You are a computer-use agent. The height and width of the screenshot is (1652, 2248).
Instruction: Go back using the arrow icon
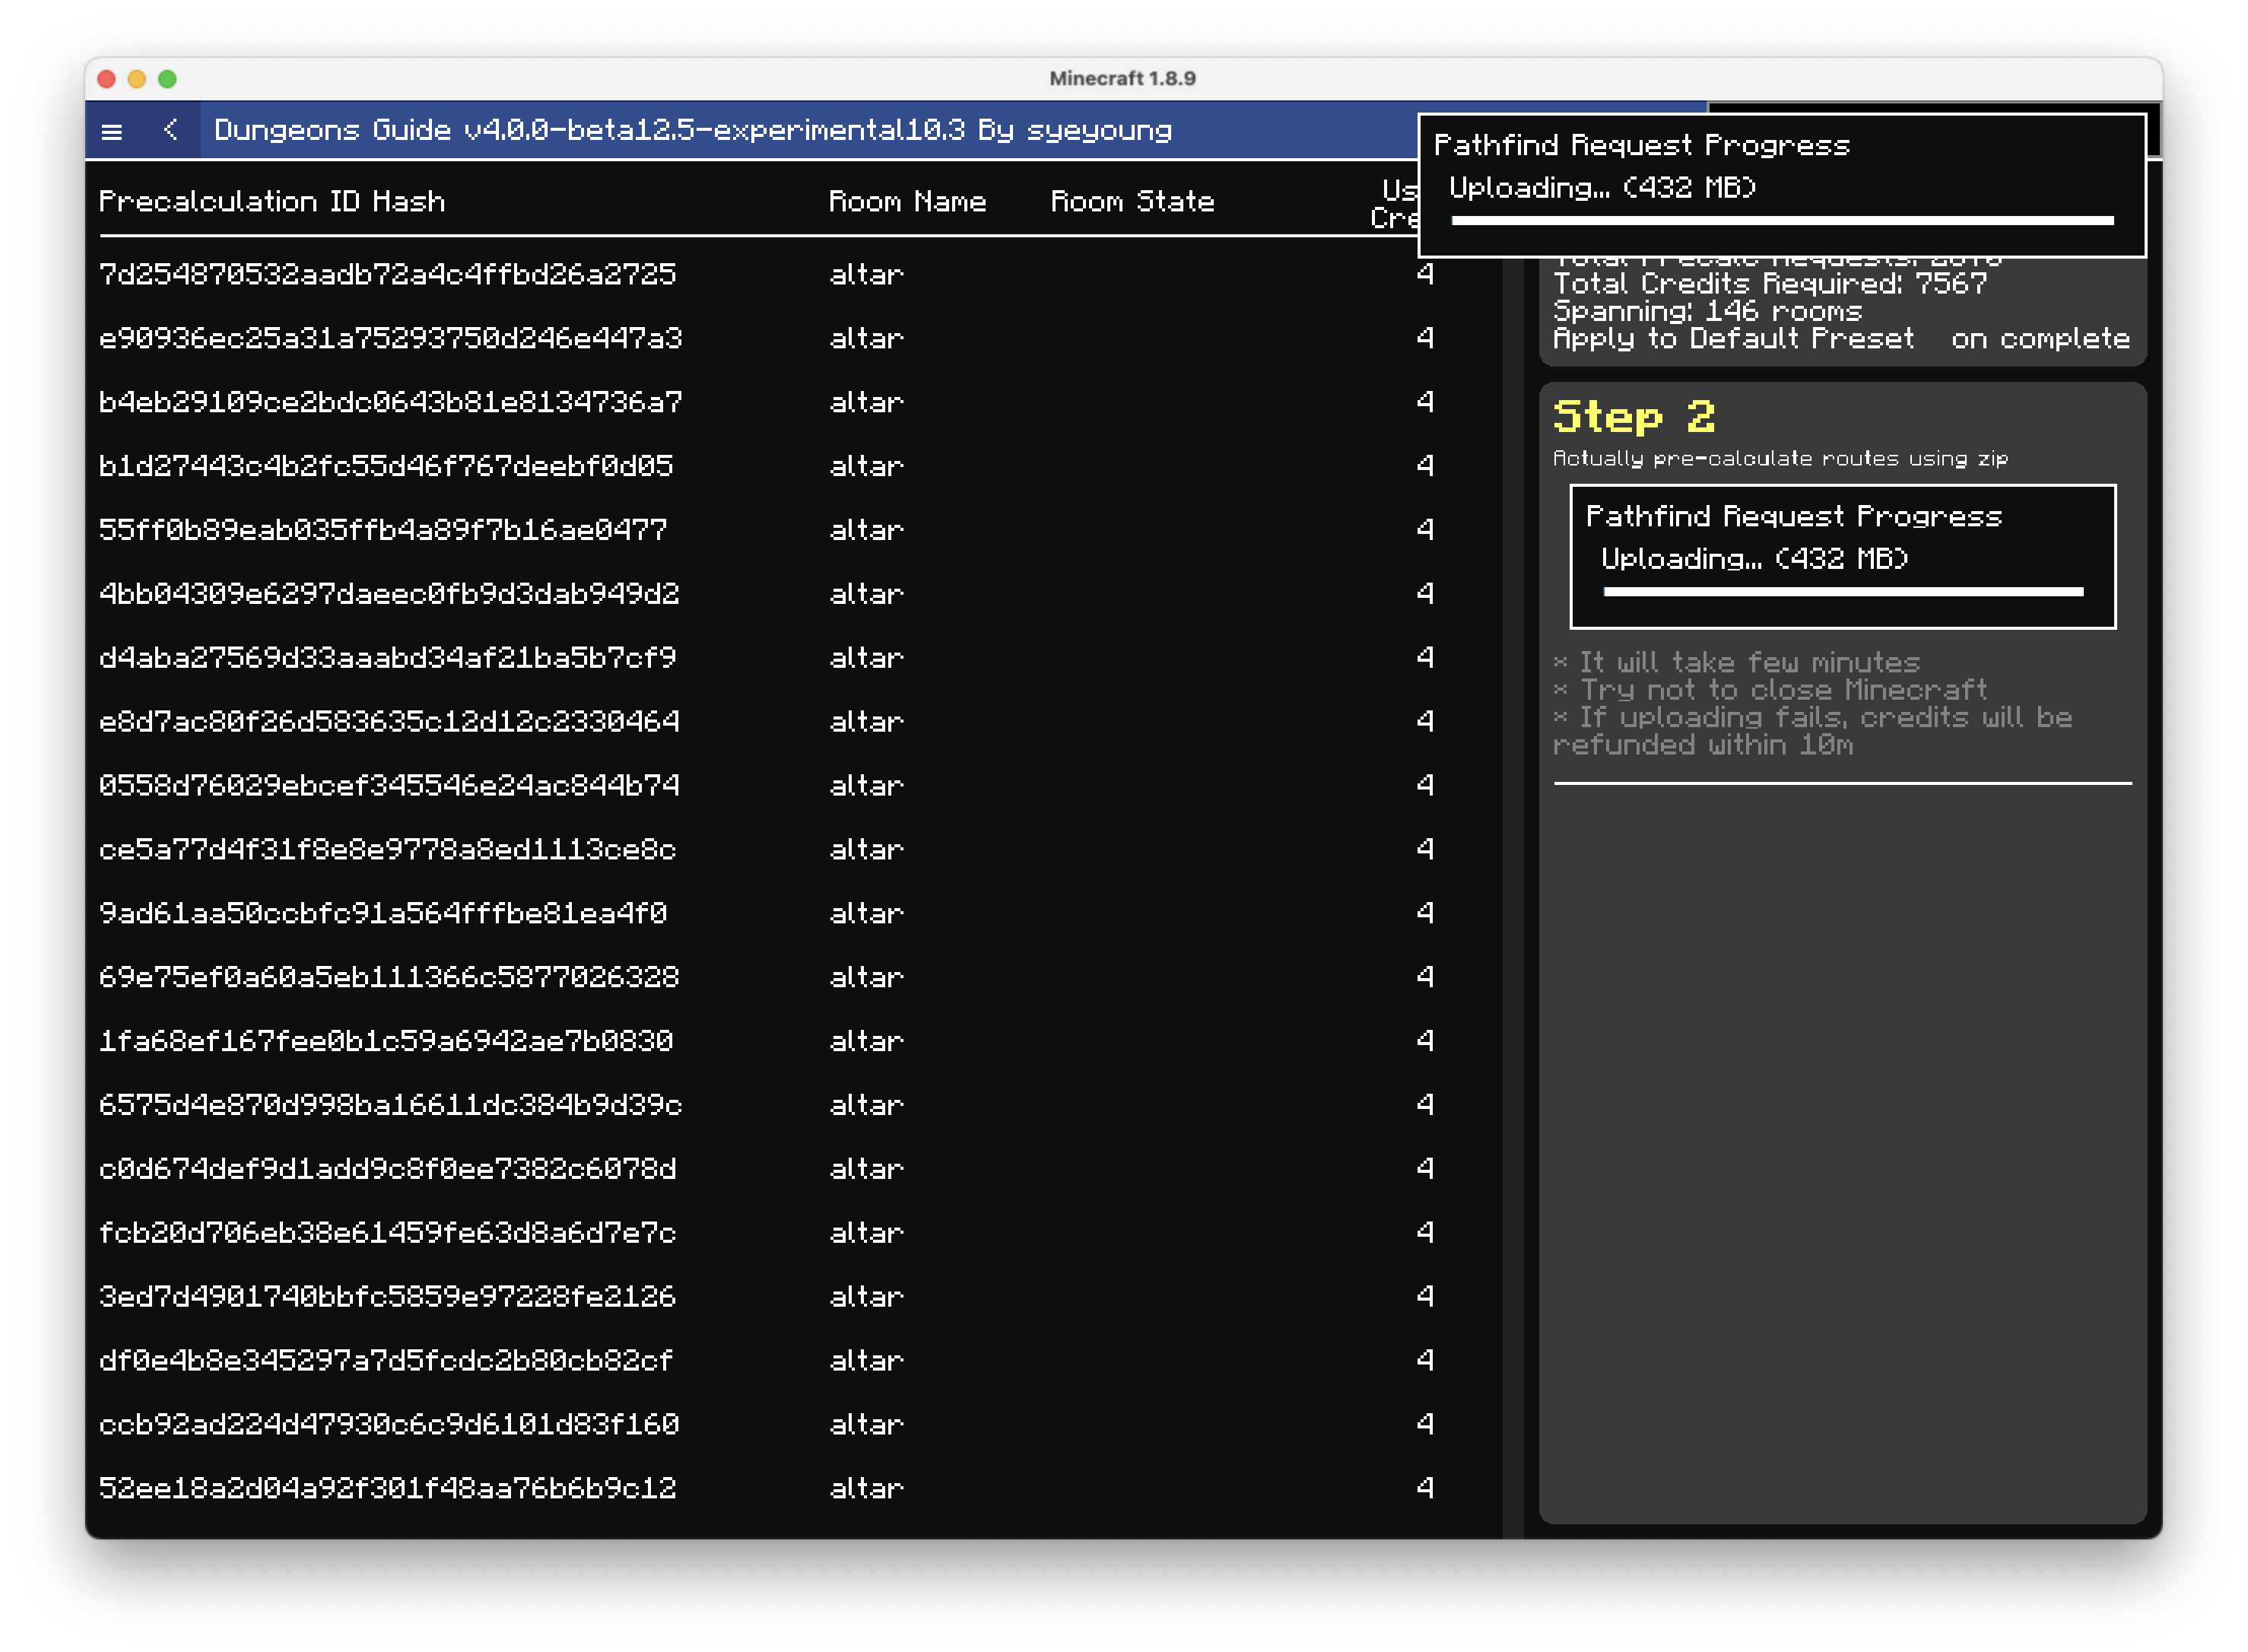click(x=171, y=130)
